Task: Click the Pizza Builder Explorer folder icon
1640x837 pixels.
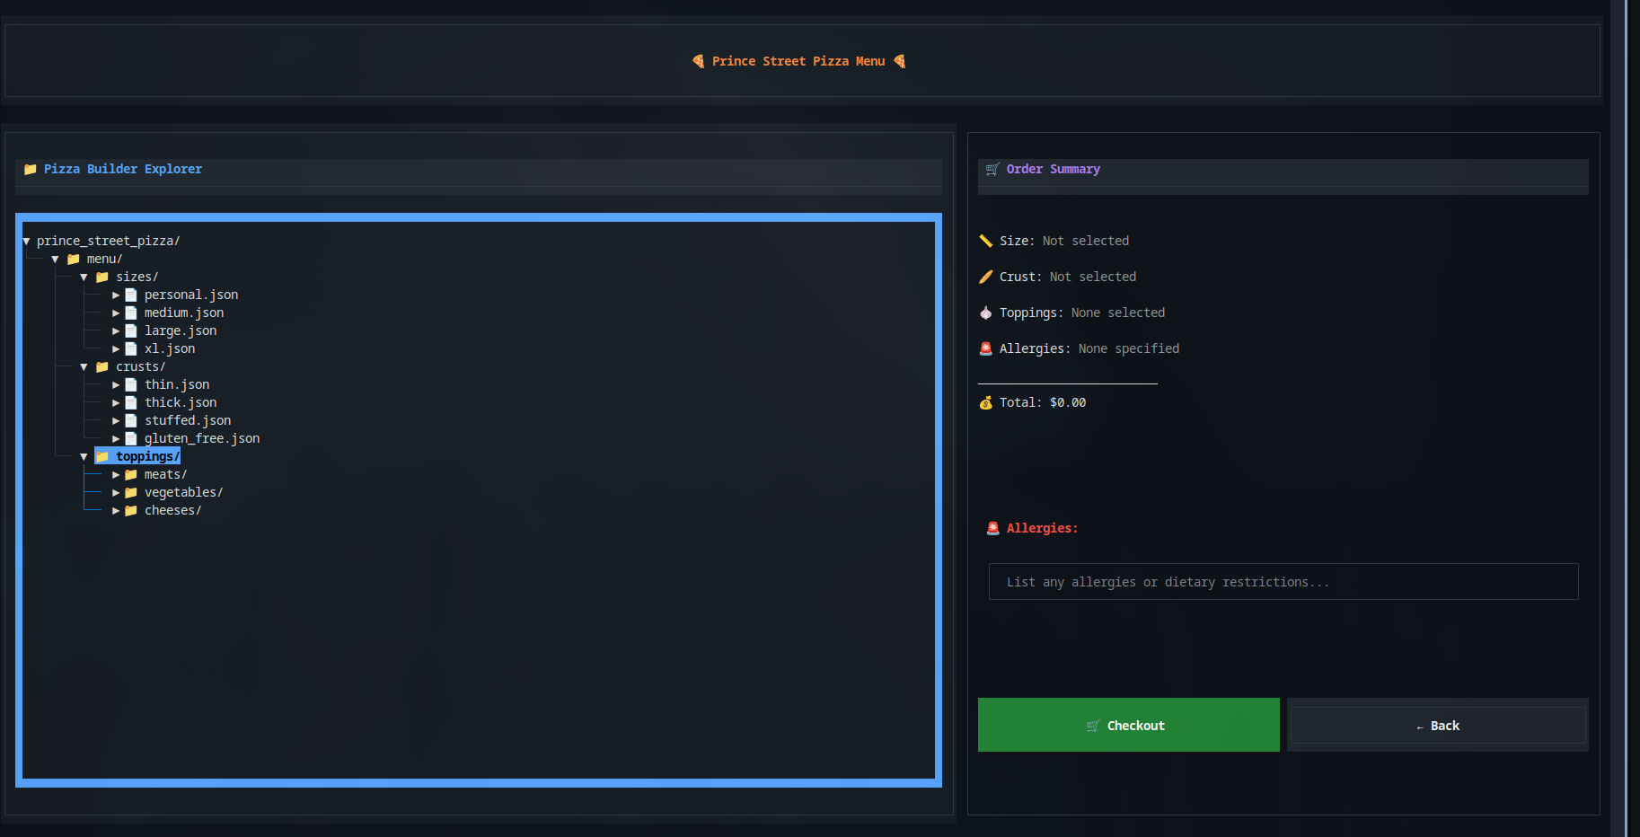Action: 31,170
